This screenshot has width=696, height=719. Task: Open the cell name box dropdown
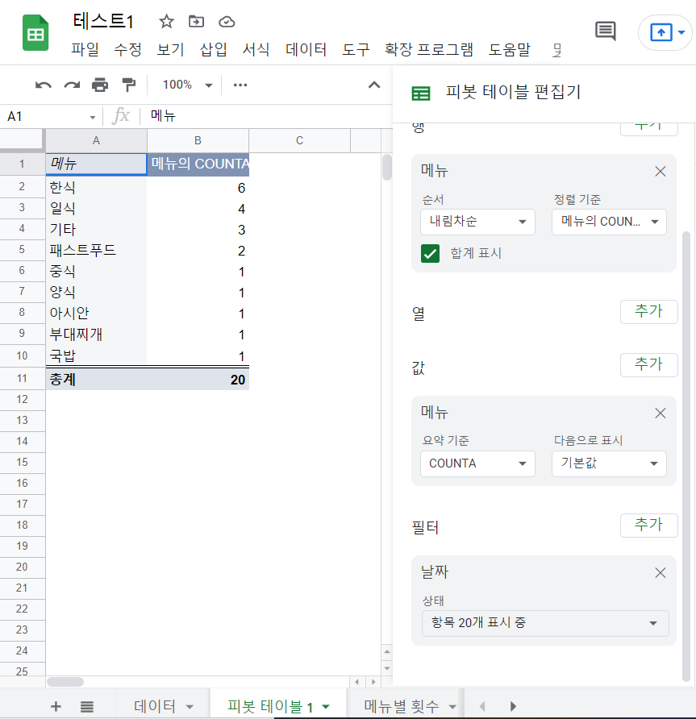pyautogui.click(x=93, y=117)
